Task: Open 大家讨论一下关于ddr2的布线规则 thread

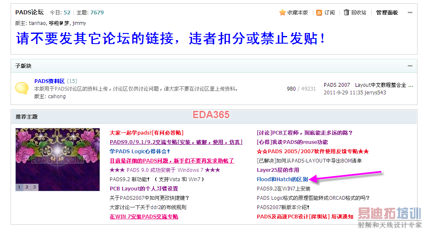Action: (x=148, y=207)
